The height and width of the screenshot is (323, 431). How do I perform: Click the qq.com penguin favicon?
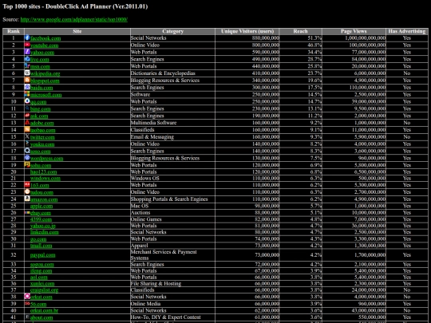pyautogui.click(x=27, y=101)
